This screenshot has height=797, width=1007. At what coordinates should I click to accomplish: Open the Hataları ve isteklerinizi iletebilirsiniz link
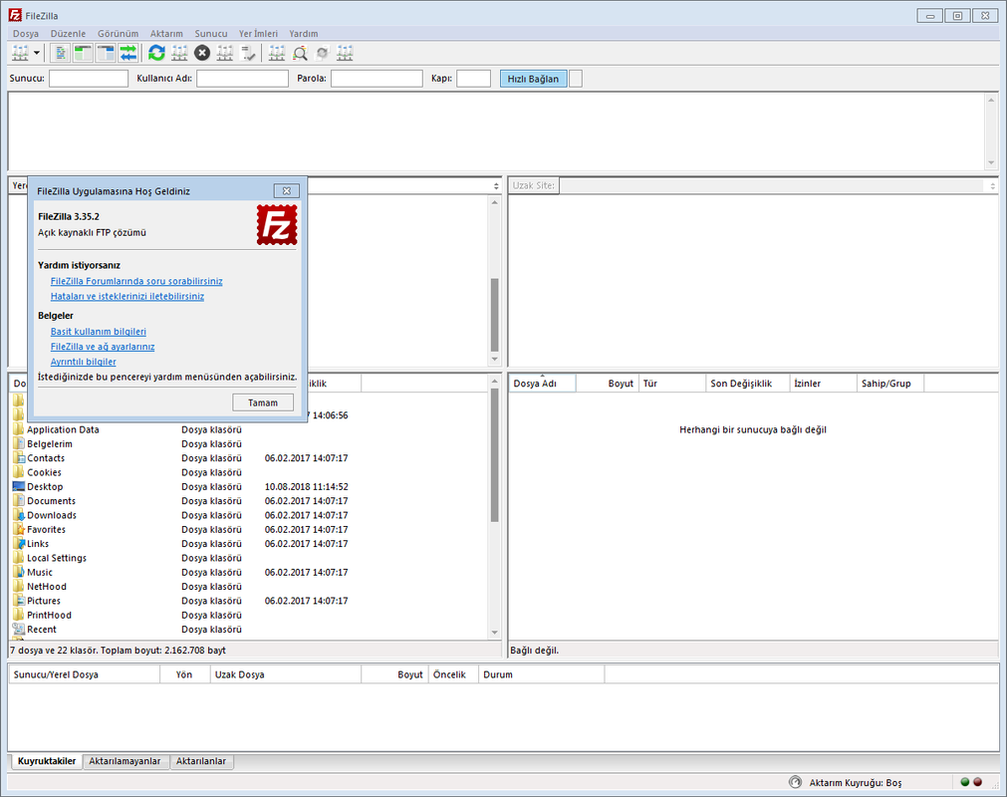[x=127, y=296]
